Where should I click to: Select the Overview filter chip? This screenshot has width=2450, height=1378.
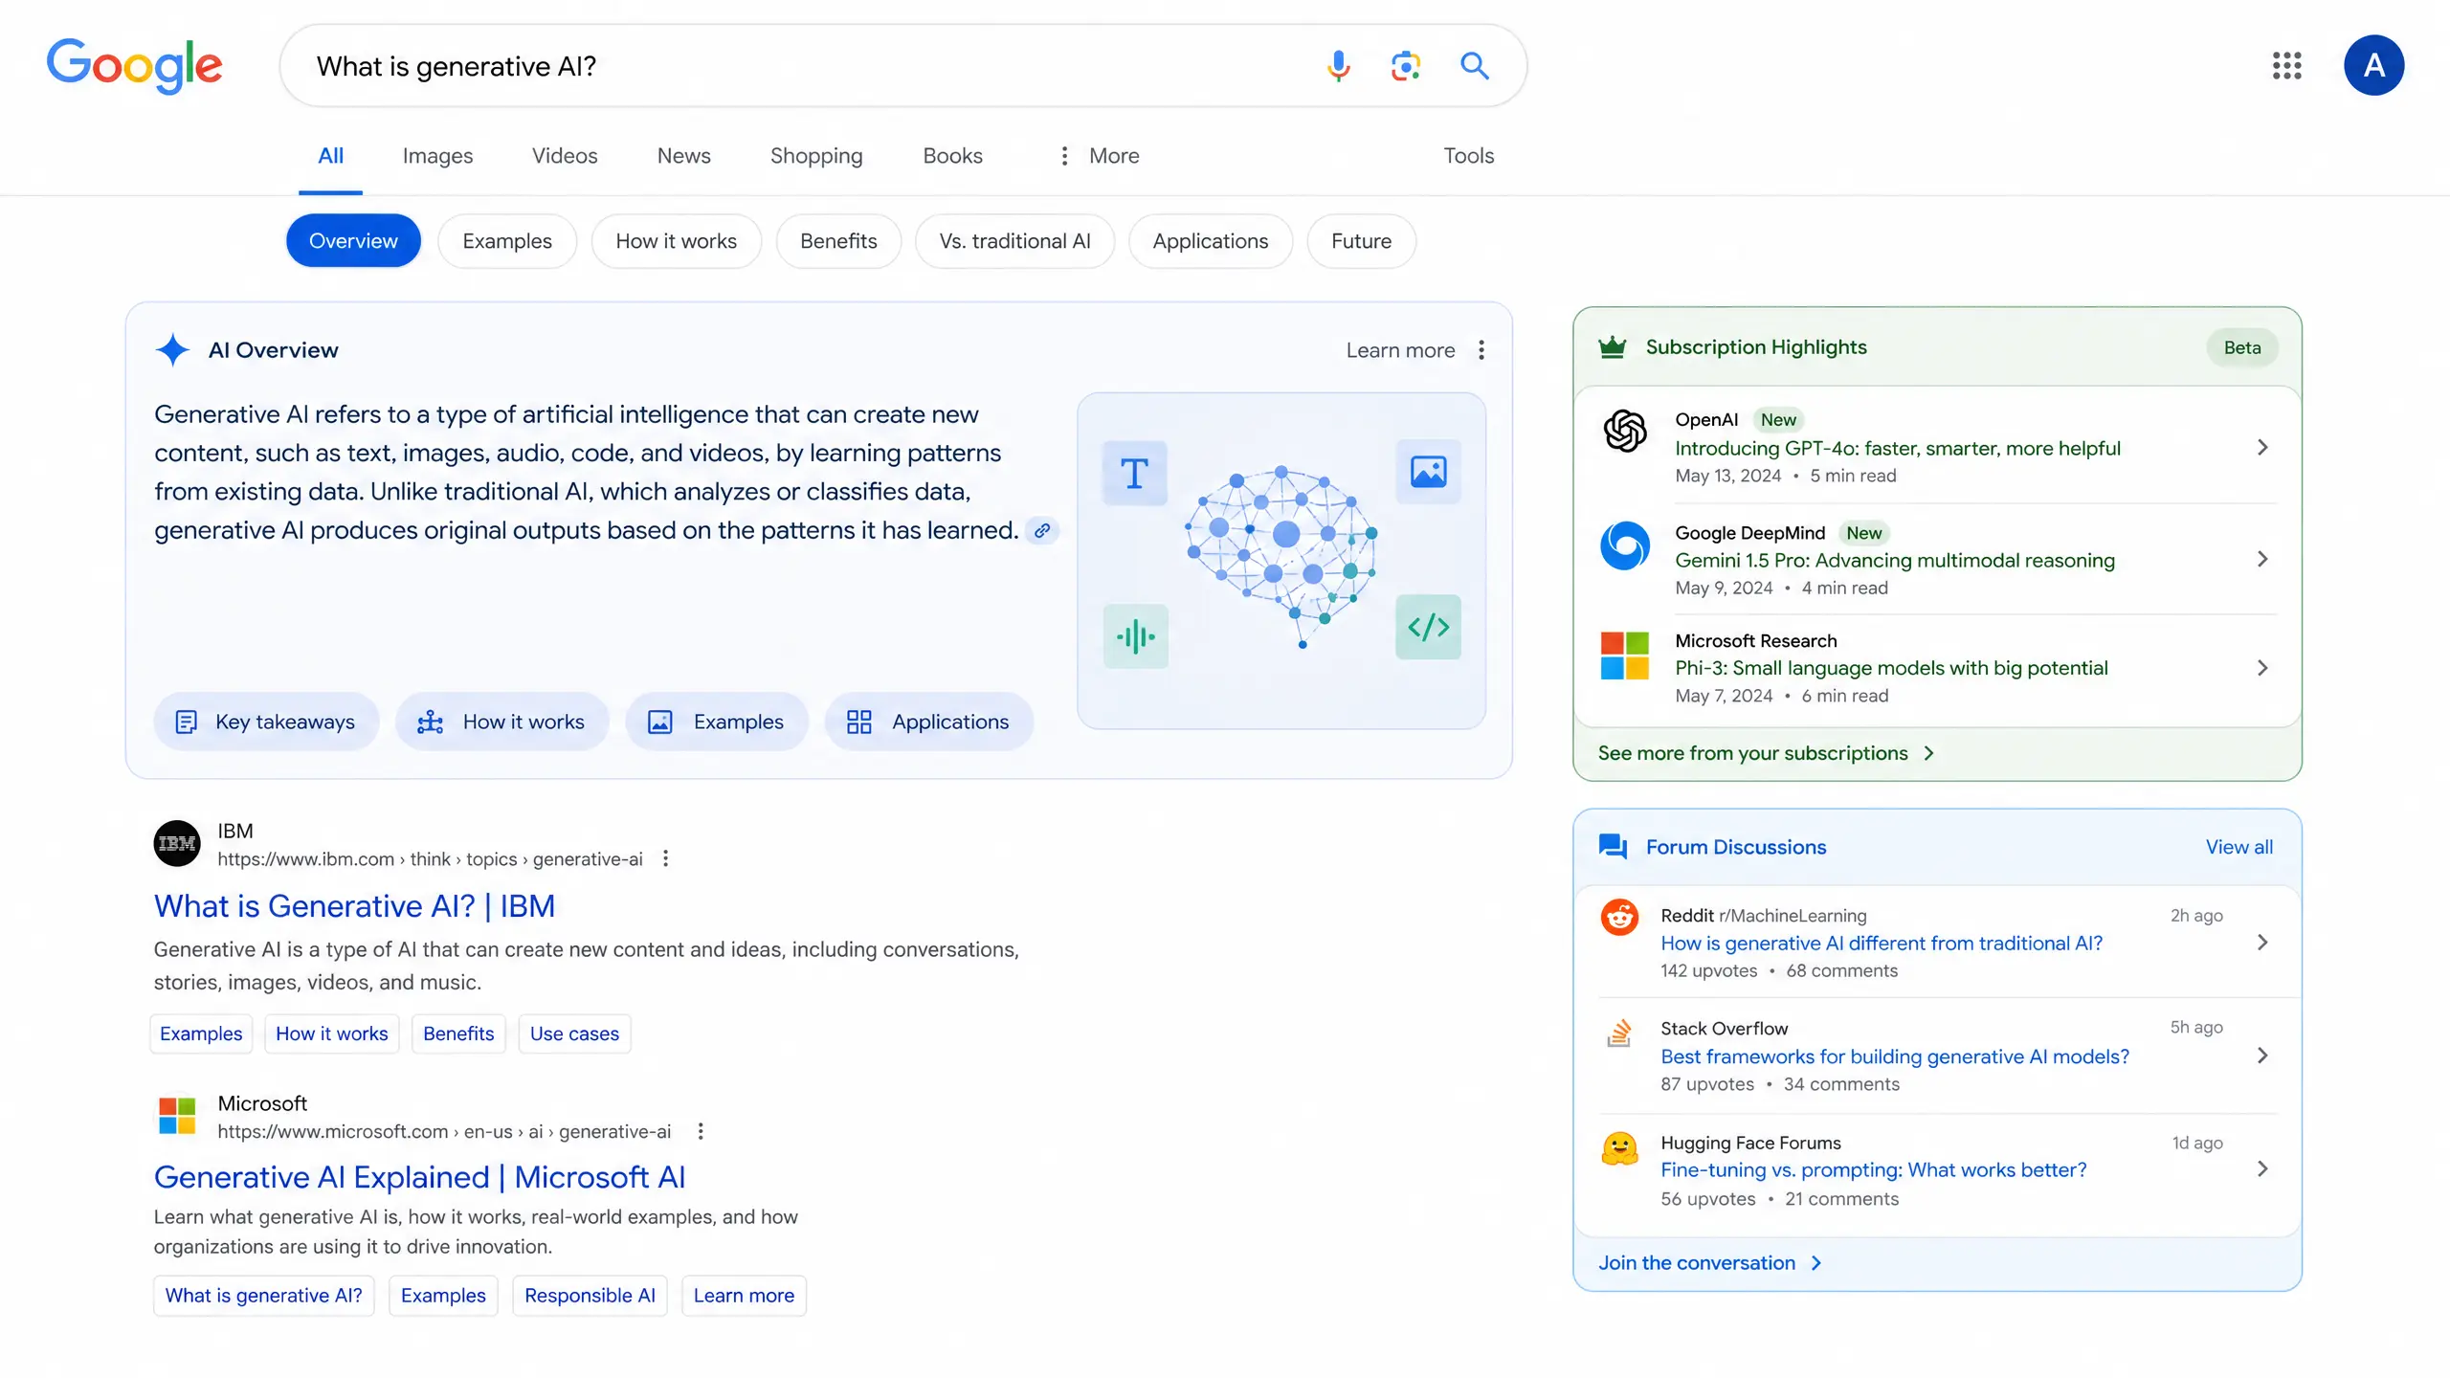coord(353,241)
